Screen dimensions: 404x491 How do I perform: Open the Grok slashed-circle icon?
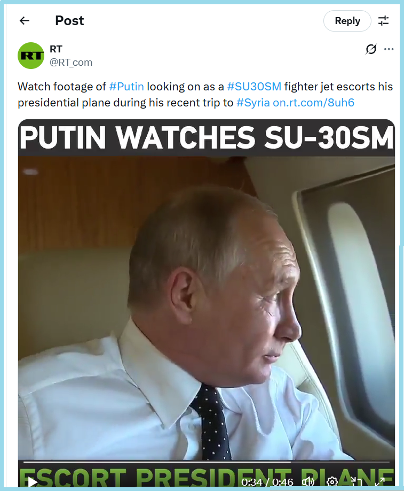[371, 49]
